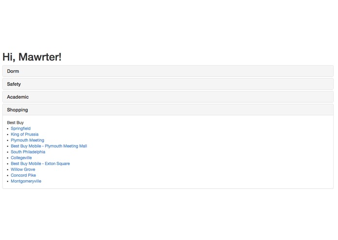Open the Plymouth Meeting store link
Image resolution: width=338 pixels, height=240 pixels.
click(x=27, y=140)
